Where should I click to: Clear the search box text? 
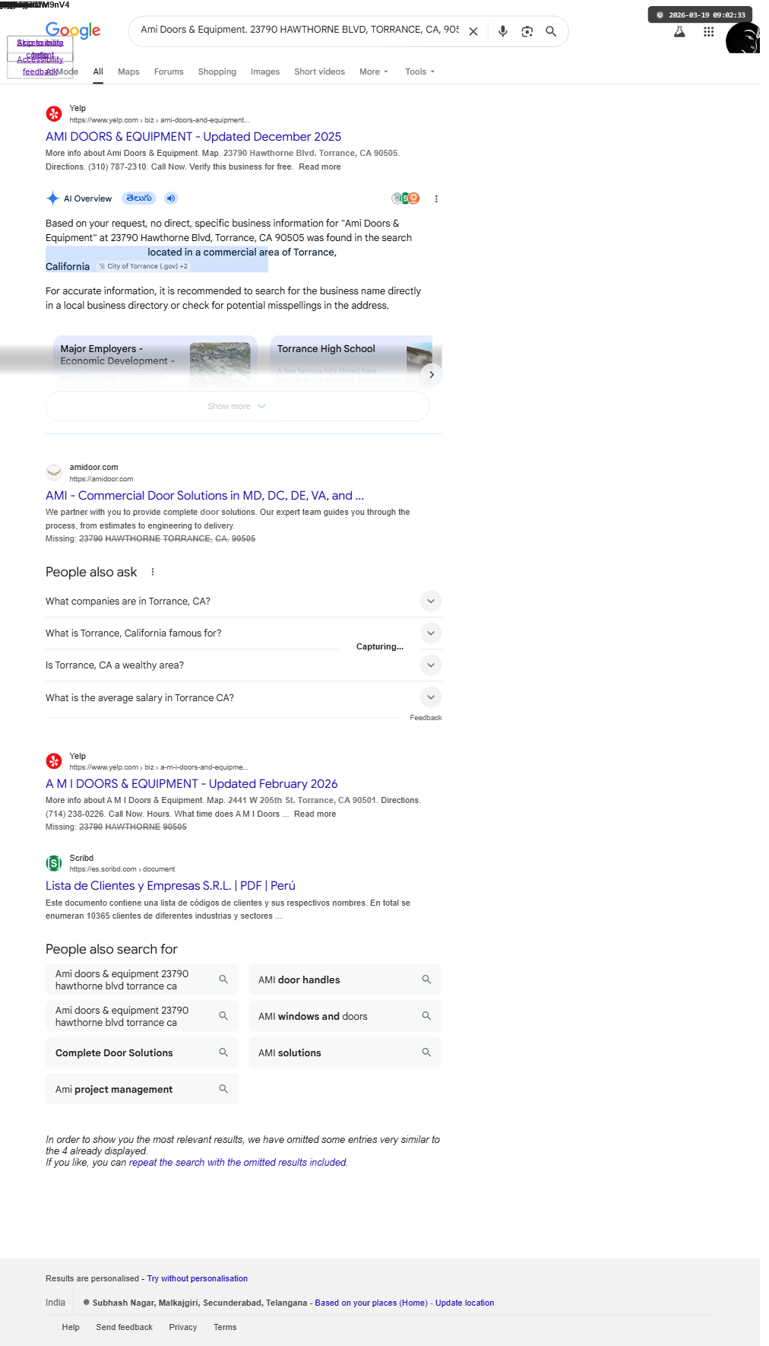coord(473,31)
